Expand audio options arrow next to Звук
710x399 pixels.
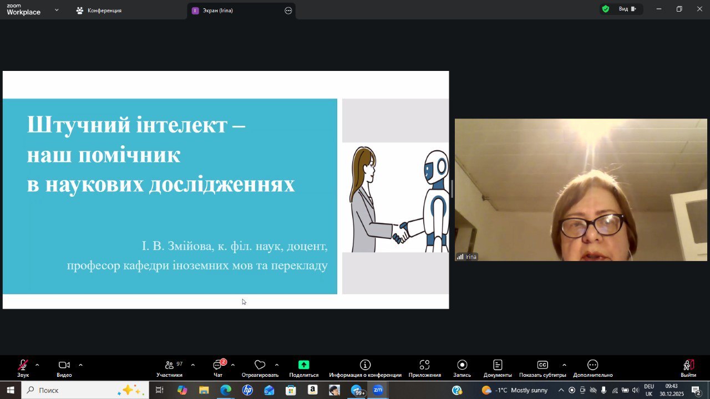[37, 365]
